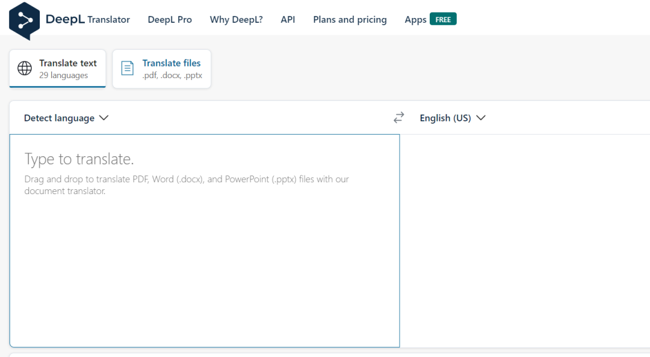Open Plans and pricing

click(350, 19)
